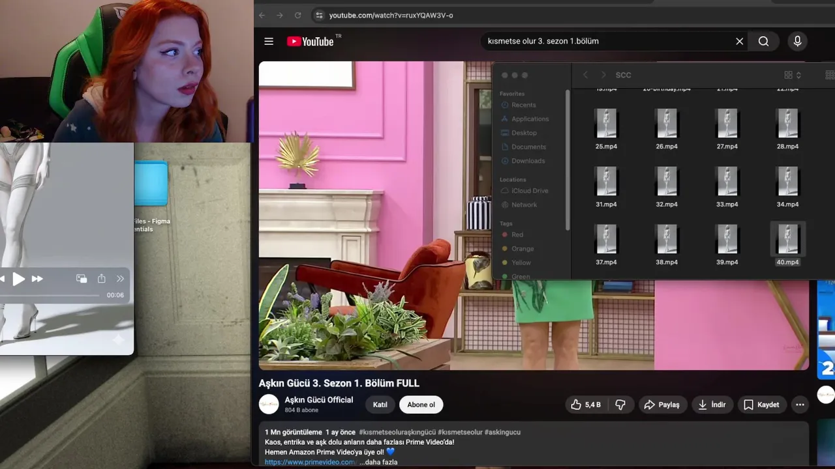835x469 pixels.
Task: Select file 27.mp4 in Finder
Action: tap(727, 129)
